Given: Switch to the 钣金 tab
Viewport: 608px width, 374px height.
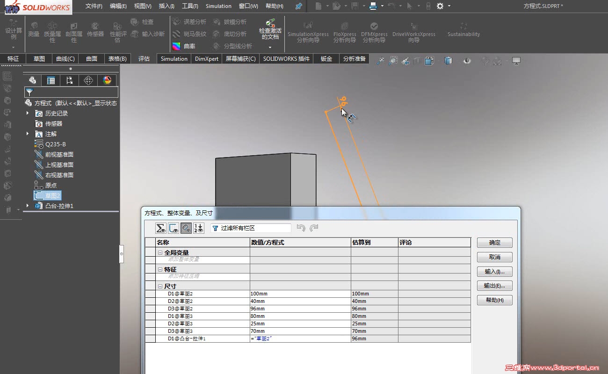Looking at the screenshot, I should [x=326, y=59].
